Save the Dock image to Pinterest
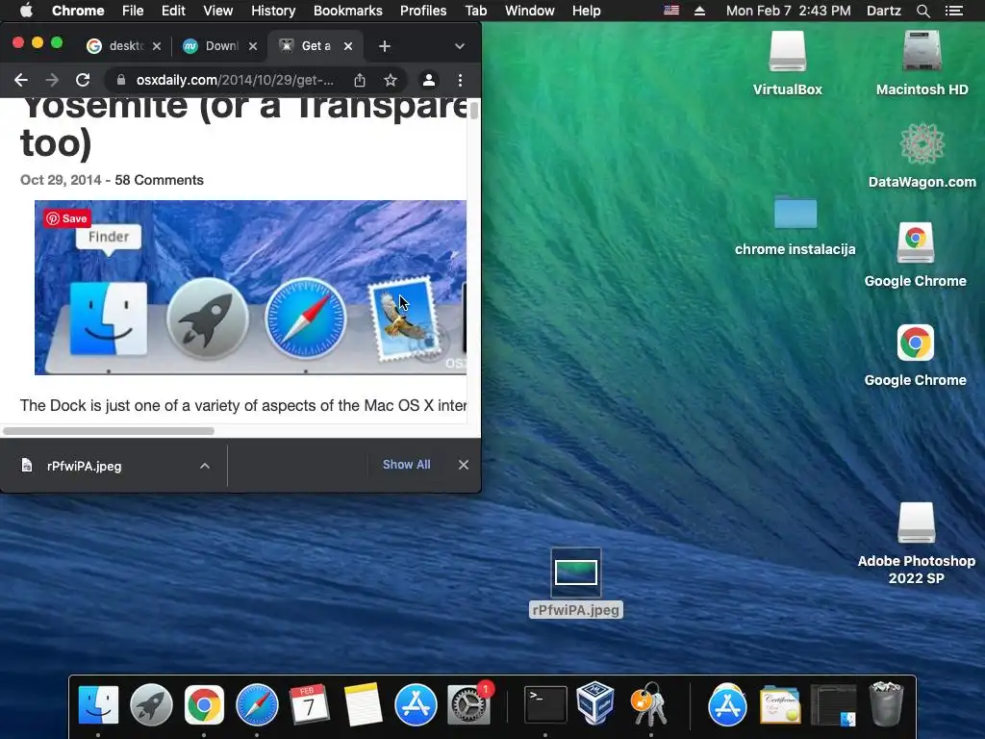This screenshot has height=739, width=985. (67, 218)
